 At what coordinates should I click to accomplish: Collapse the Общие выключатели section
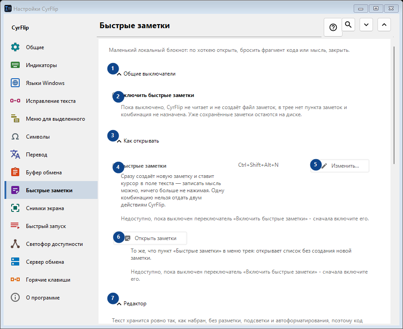tap(146, 74)
